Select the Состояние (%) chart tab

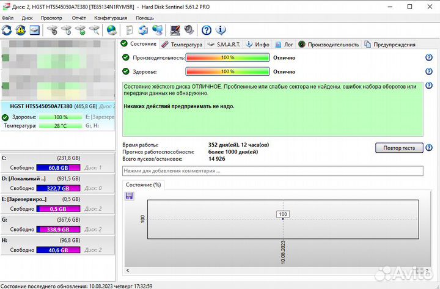[144, 185]
